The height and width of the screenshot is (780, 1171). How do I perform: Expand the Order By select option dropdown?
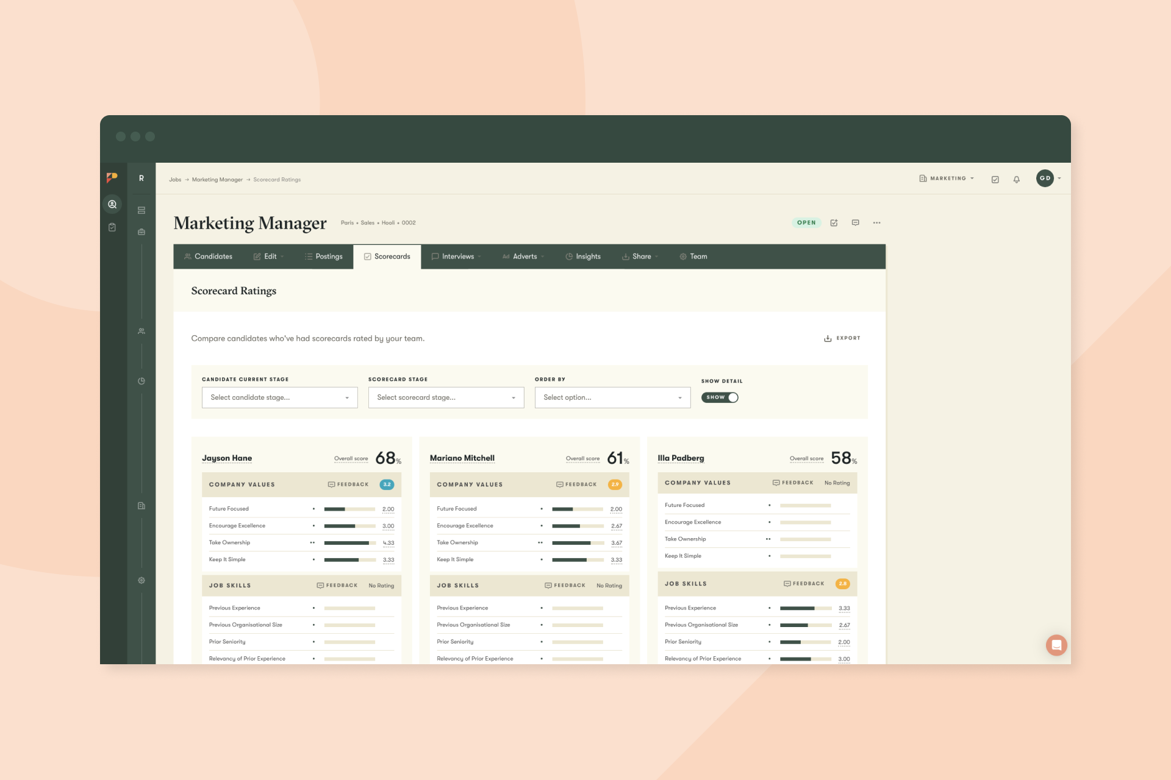tap(612, 397)
